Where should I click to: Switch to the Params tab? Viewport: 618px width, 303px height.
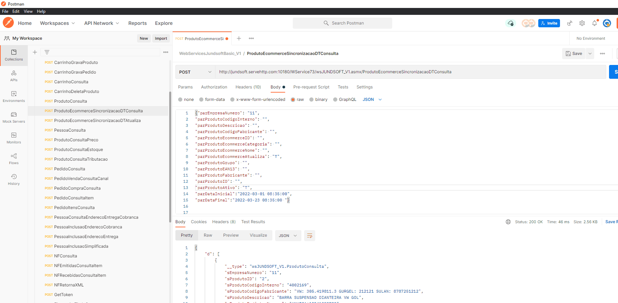[x=185, y=87]
